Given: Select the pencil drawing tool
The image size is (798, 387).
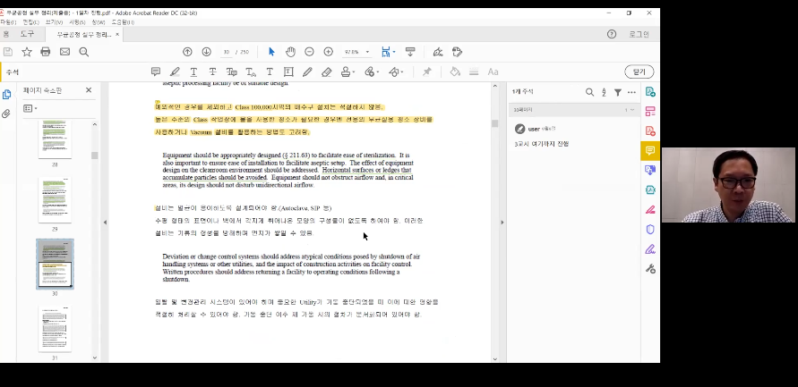Looking at the screenshot, I should pos(307,72).
